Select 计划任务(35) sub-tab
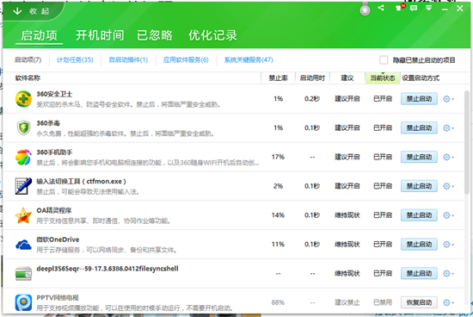 point(75,59)
